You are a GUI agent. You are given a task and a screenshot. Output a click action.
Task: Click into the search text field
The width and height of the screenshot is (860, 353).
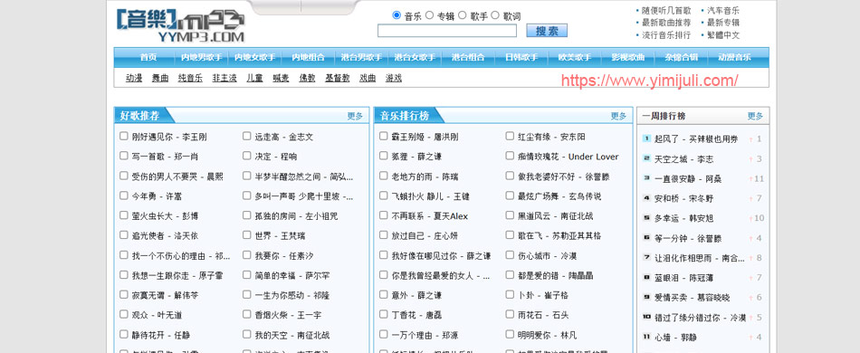pyautogui.click(x=447, y=31)
